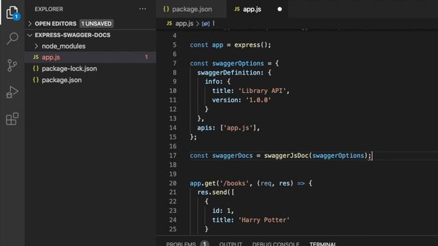Image resolution: width=438 pixels, height=246 pixels.
Task: Open the Search view icon
Action: 12,38
